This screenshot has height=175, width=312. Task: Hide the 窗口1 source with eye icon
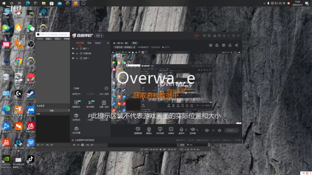(x=73, y=48)
